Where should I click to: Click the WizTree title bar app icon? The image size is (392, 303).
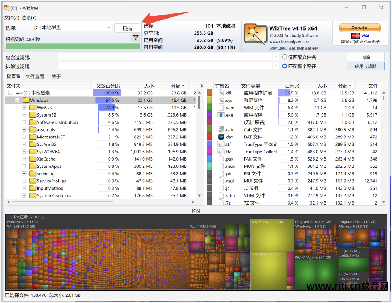(7, 8)
